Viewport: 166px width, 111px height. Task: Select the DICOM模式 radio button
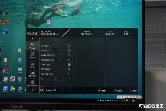[x=69, y=69]
